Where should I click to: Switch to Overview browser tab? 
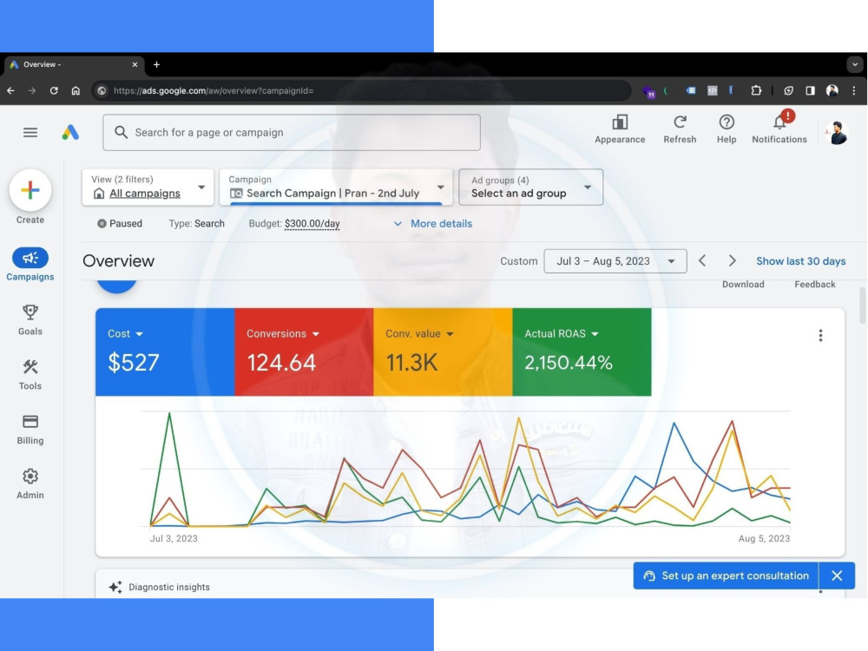[72, 65]
